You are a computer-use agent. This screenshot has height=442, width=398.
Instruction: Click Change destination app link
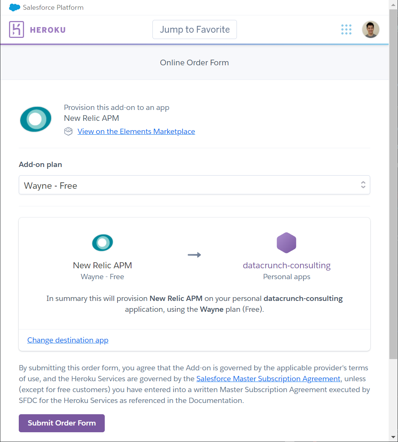coord(68,340)
